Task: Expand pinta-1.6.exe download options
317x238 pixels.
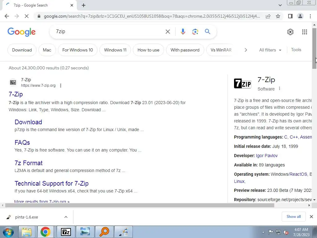Action: [66, 217]
